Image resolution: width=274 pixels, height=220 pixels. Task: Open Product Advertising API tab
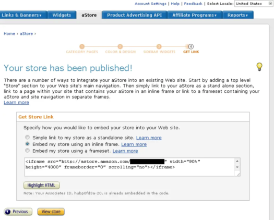tap(135, 15)
